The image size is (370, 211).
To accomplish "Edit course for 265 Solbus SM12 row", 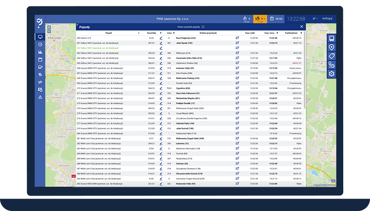I will (161, 63).
